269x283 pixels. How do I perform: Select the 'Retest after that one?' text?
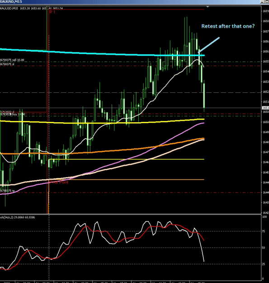tap(228, 26)
